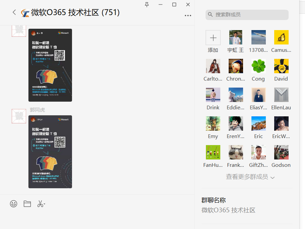
Task: Click the name label Chron...
Action: pos(236,79)
